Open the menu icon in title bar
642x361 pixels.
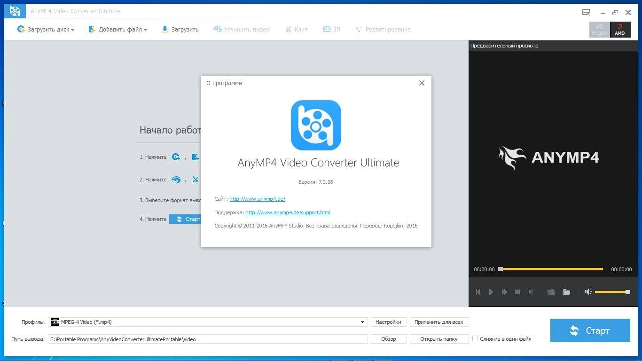[586, 12]
